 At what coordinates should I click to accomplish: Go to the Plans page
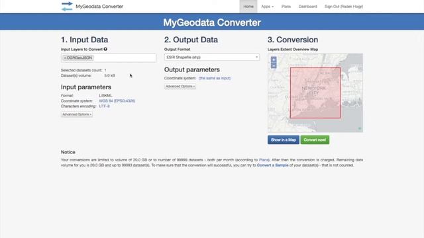coord(286,7)
